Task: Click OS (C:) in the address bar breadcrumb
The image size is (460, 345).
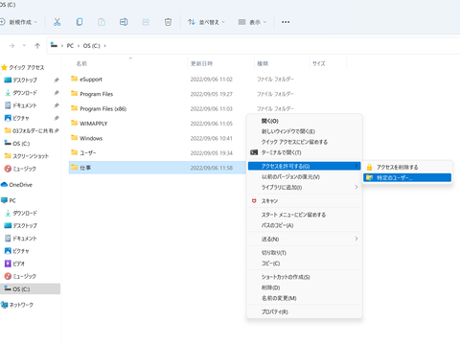Action: point(92,46)
